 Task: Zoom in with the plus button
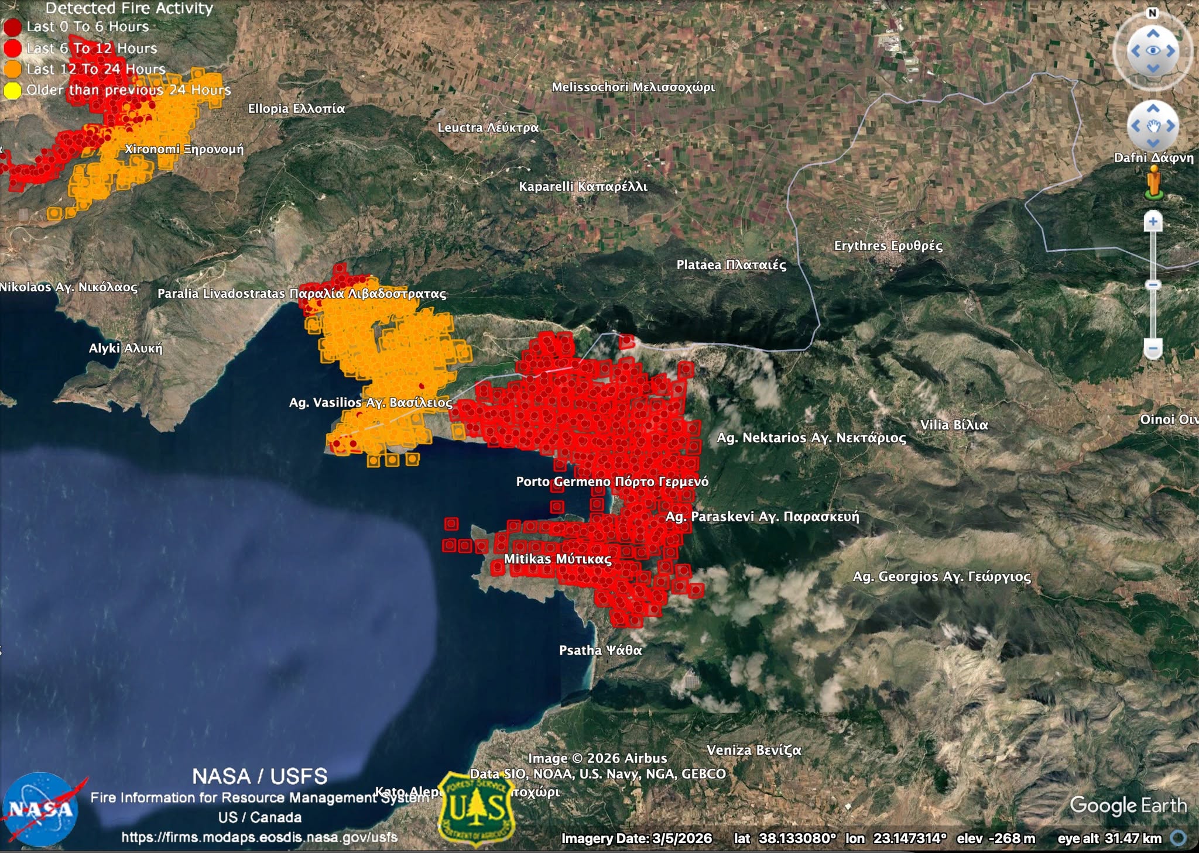(x=1153, y=222)
